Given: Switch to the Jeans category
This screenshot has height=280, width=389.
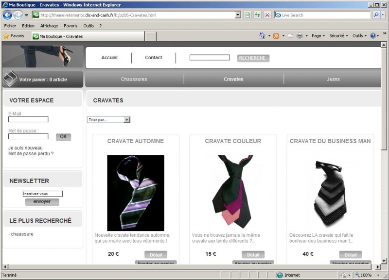Looking at the screenshot, I should point(333,79).
